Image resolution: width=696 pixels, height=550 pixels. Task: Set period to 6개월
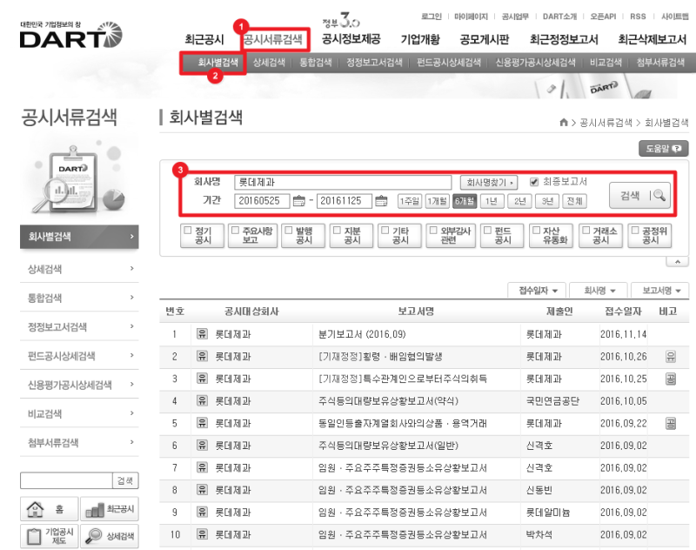465,201
